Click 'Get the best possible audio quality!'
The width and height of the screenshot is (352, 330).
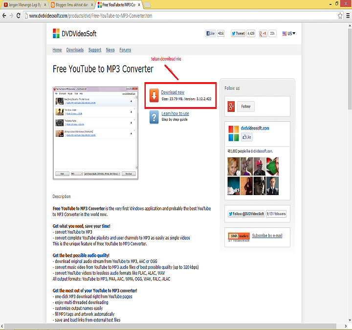[x=81, y=256]
